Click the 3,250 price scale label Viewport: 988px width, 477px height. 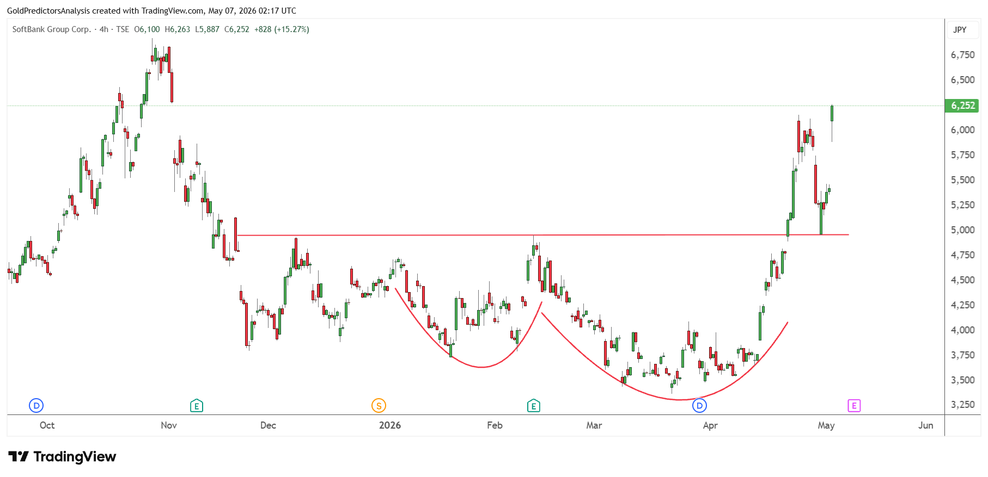963,405
